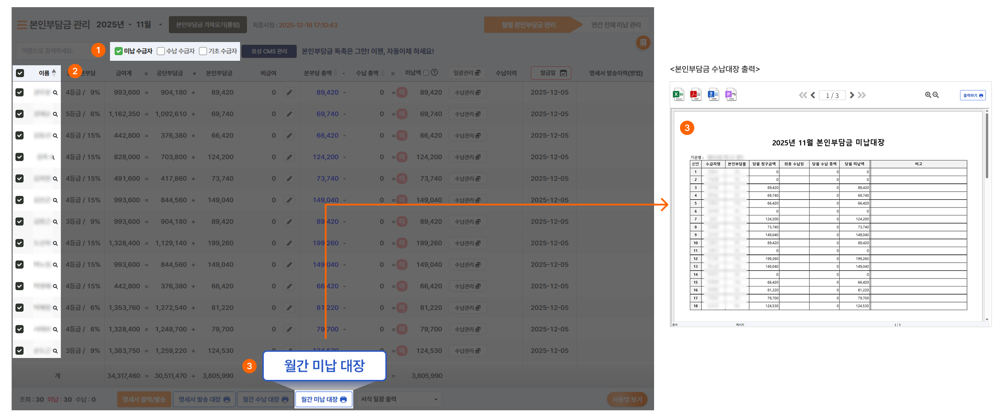The image size is (1001, 417).
Task: Export the report as a PNG image
Action: pyautogui.click(x=731, y=95)
